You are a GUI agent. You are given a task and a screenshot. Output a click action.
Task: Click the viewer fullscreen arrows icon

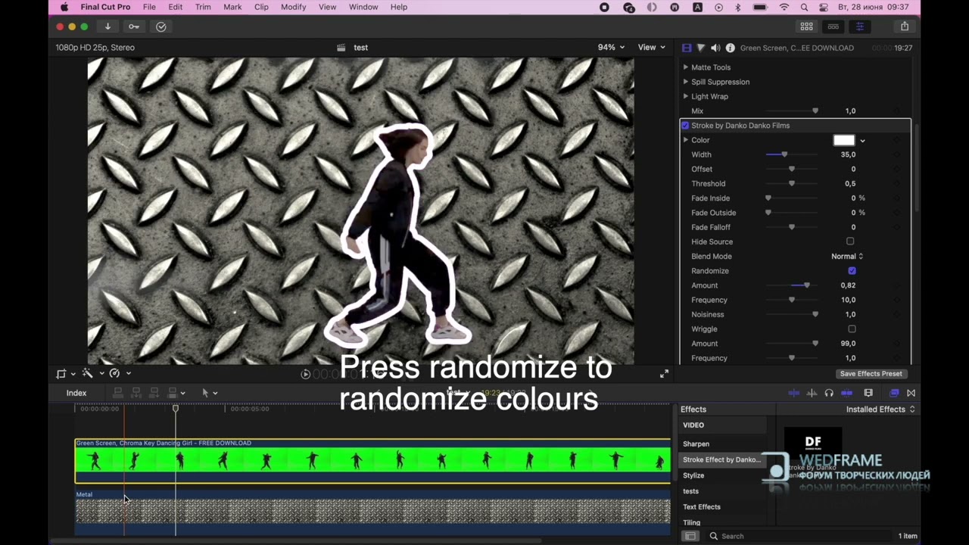click(x=664, y=373)
